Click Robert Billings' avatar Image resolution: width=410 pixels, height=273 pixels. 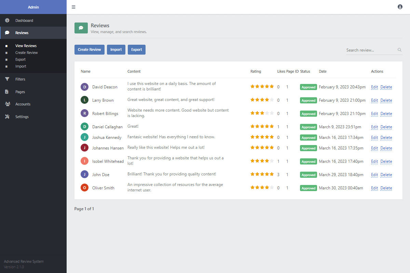(x=85, y=113)
